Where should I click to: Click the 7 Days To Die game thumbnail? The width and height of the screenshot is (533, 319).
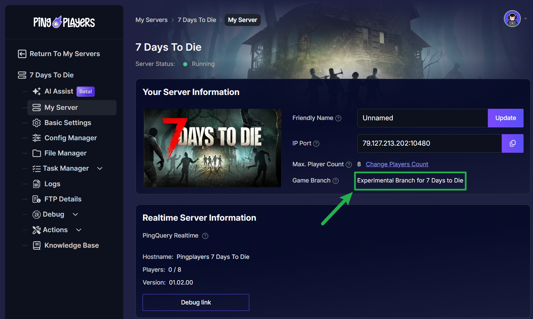(212, 148)
